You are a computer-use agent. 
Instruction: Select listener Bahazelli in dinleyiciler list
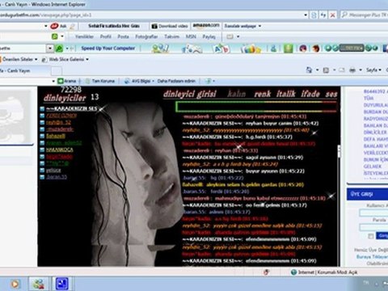pyautogui.click(x=56, y=136)
